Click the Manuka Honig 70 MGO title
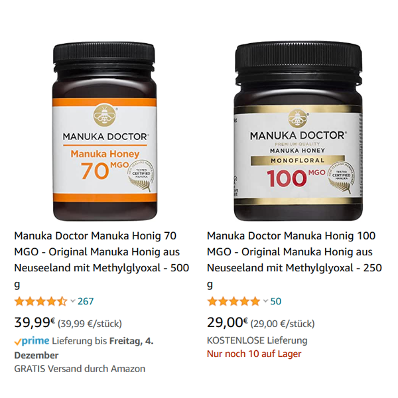Viewport: 398px width, 398px height. coord(101,259)
